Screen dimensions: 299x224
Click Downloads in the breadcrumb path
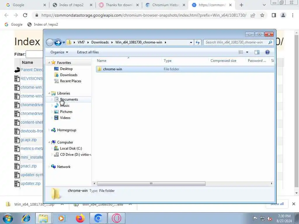tap(100, 42)
